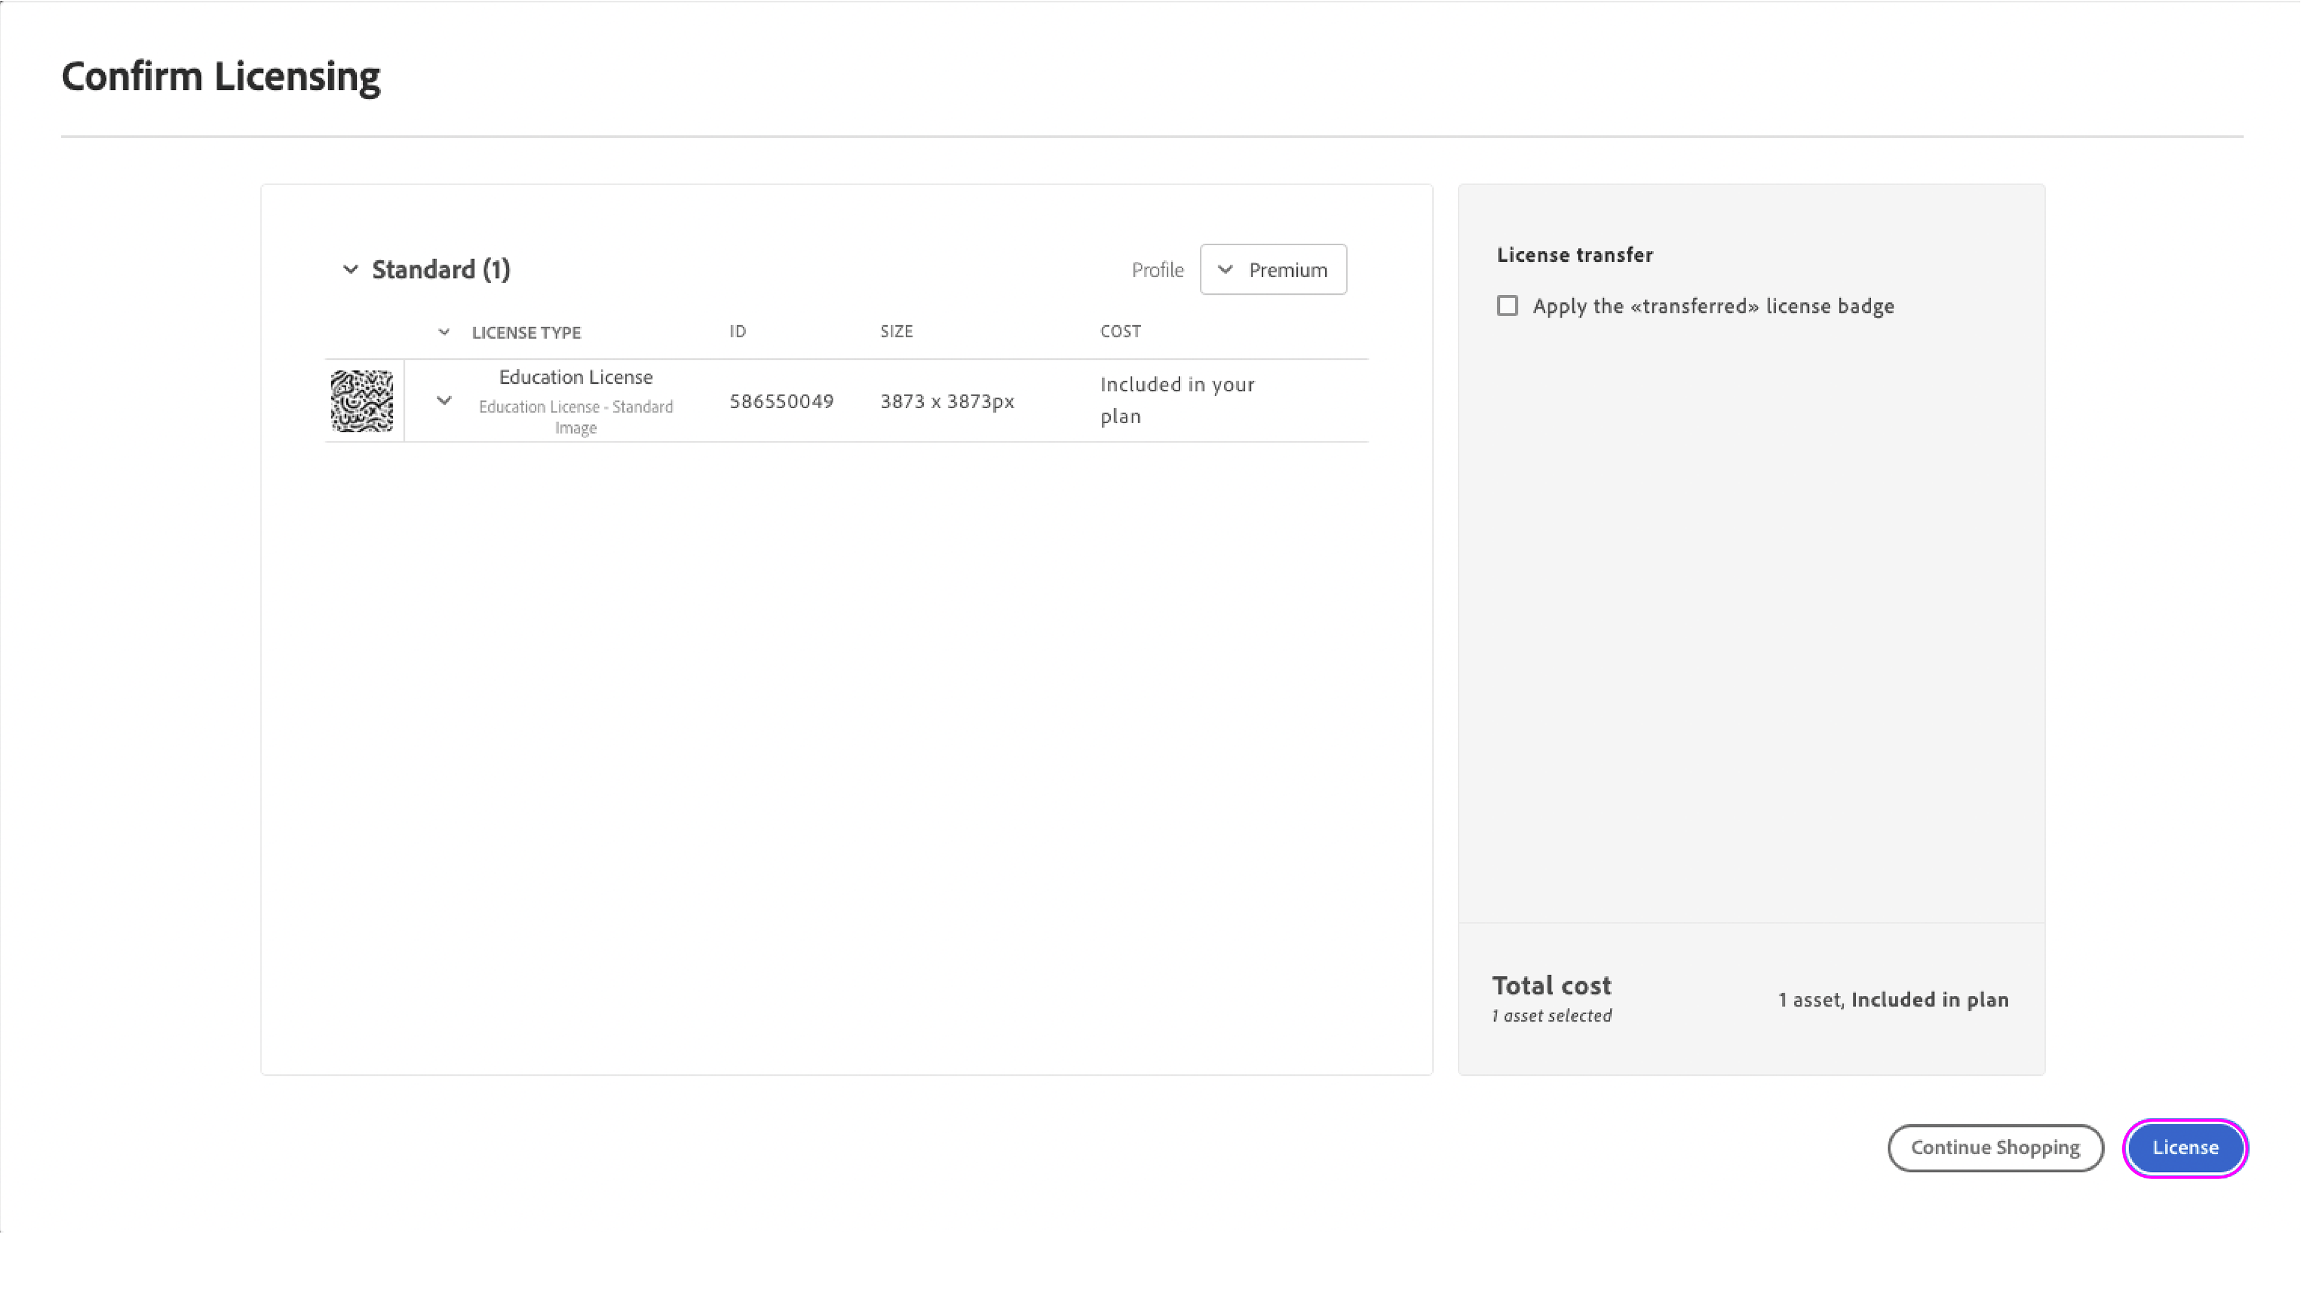Select the Education License title text
Viewport: 2303px width, 1309px height.
coord(575,376)
